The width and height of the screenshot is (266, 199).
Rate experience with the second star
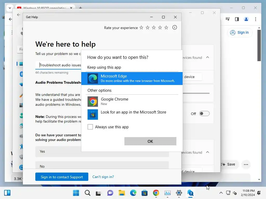pyautogui.click(x=148, y=27)
